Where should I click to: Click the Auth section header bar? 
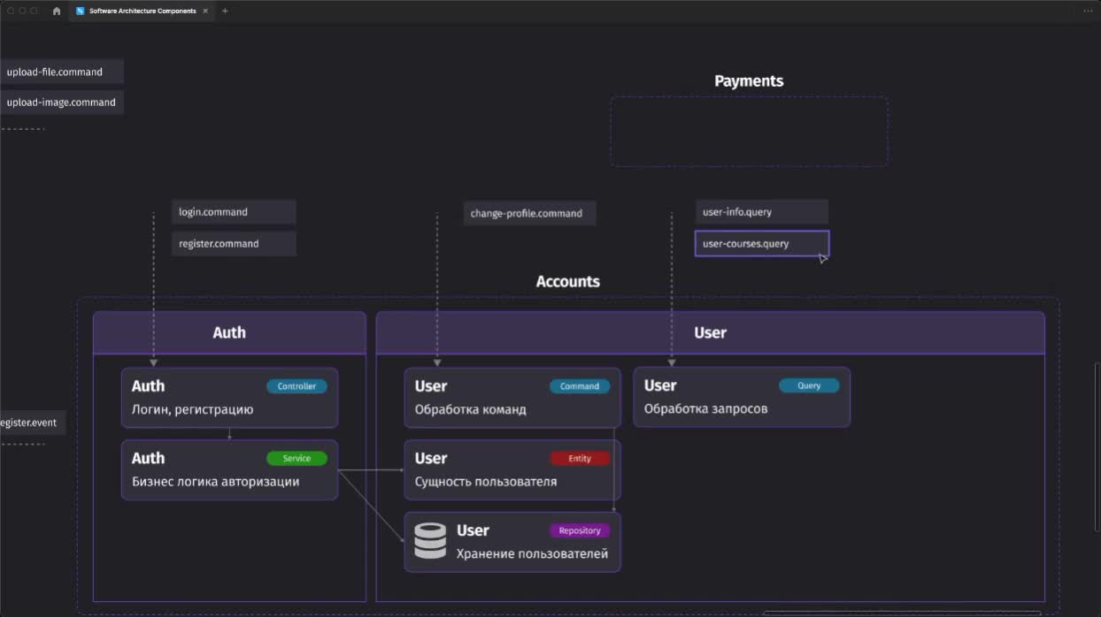point(229,332)
